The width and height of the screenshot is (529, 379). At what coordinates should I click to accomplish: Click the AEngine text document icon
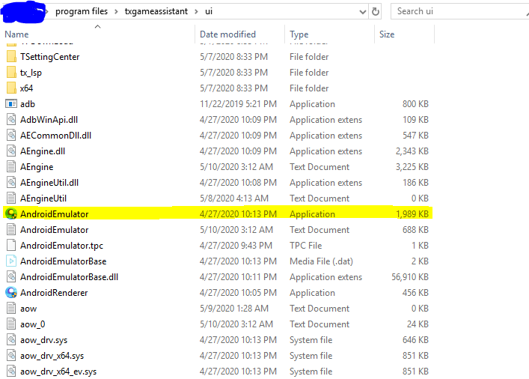[11, 166]
